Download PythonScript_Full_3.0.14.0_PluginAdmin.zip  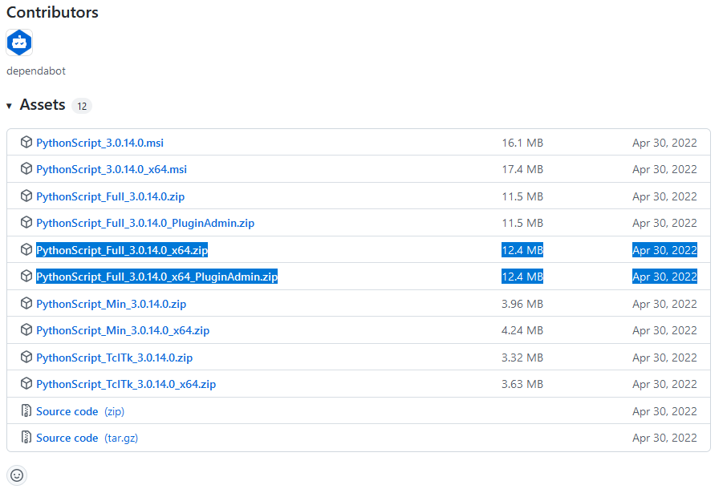tap(145, 223)
